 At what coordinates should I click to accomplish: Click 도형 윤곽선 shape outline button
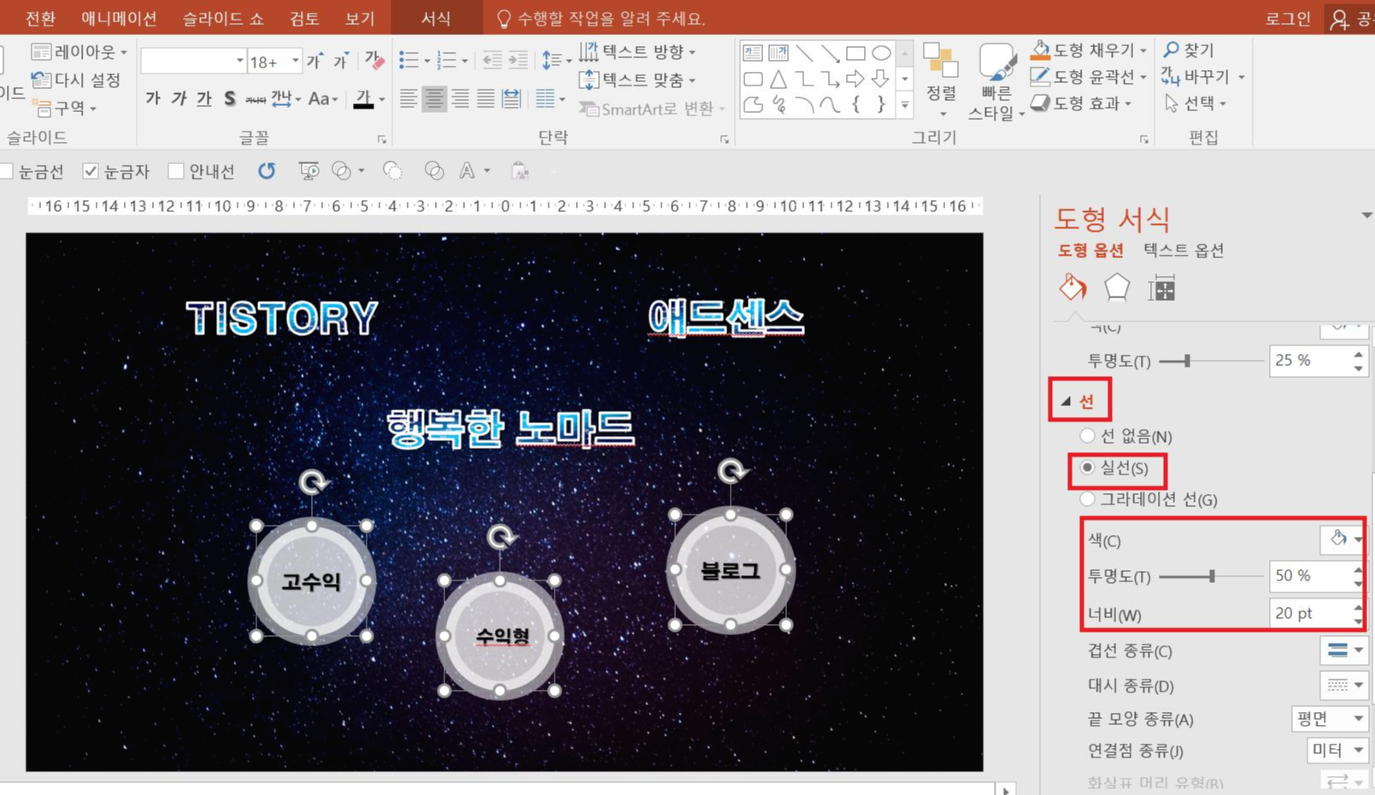(x=1089, y=77)
